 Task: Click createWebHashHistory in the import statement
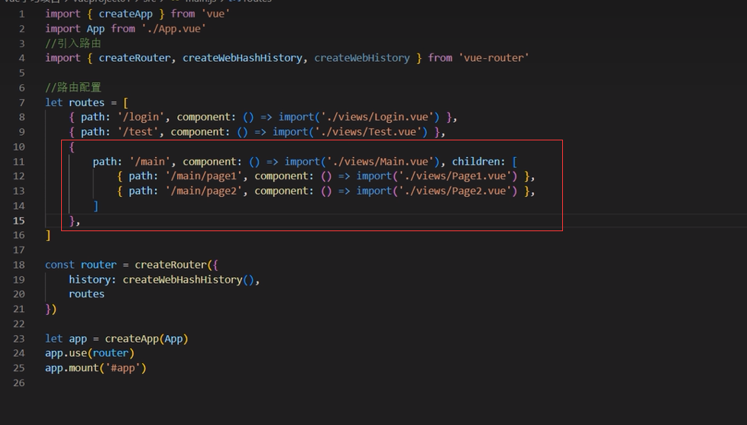click(x=242, y=58)
